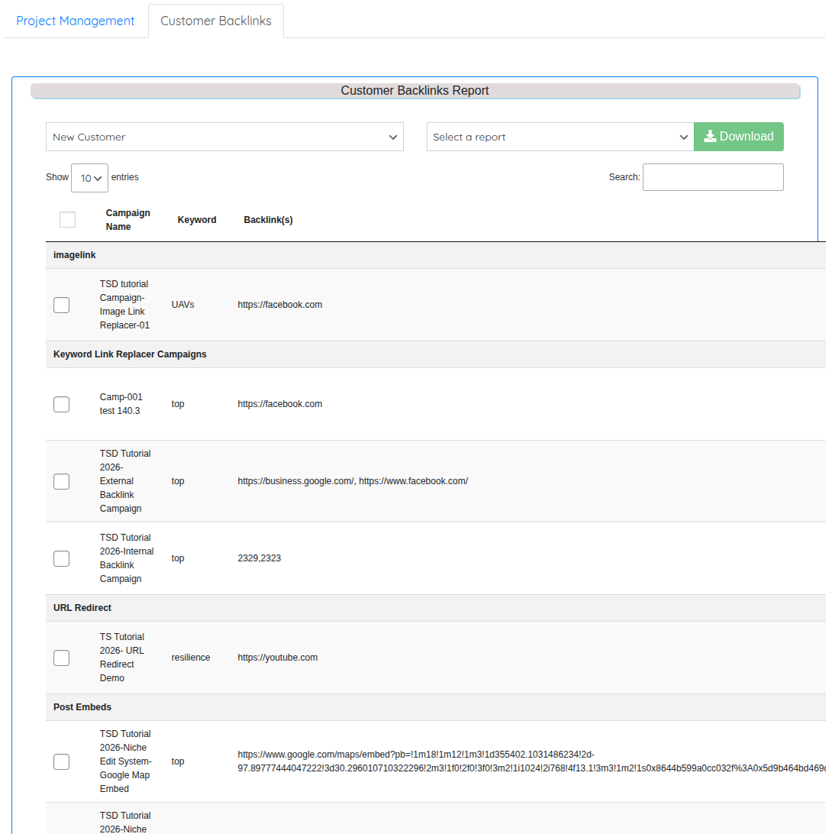Expand the Select a report dropdown
The width and height of the screenshot is (832, 834).
click(560, 137)
